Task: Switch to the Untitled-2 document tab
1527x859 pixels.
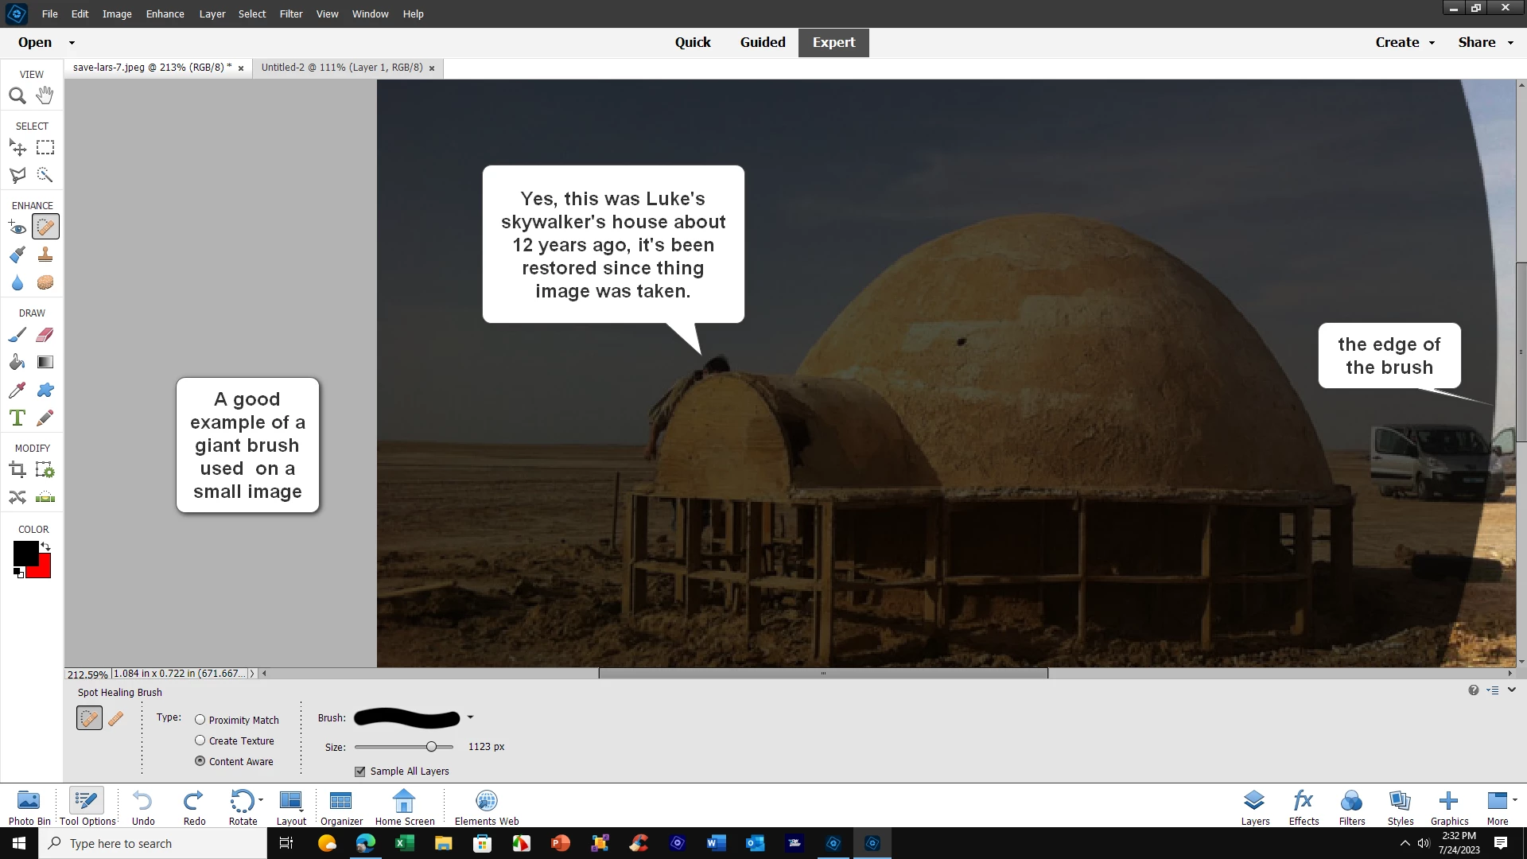Action: (342, 68)
